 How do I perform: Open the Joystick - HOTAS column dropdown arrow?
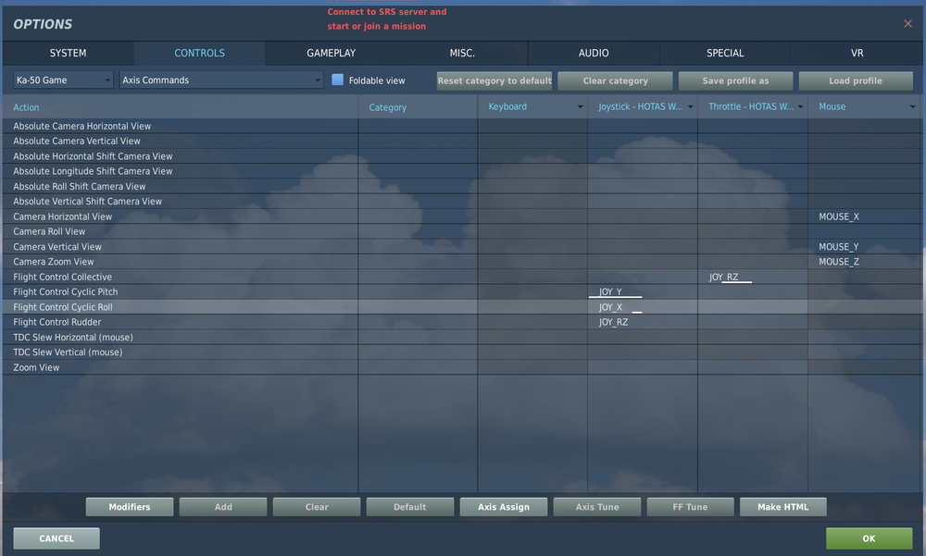click(690, 106)
